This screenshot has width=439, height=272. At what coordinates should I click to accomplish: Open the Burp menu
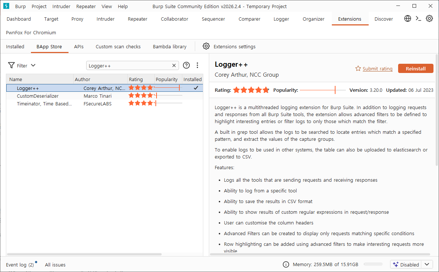point(20,6)
